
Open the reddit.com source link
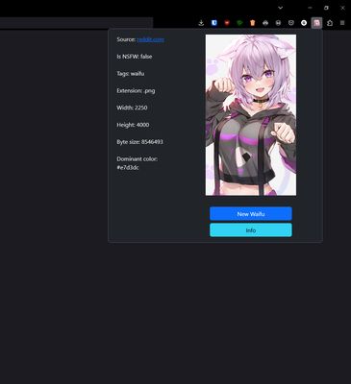[x=150, y=39]
